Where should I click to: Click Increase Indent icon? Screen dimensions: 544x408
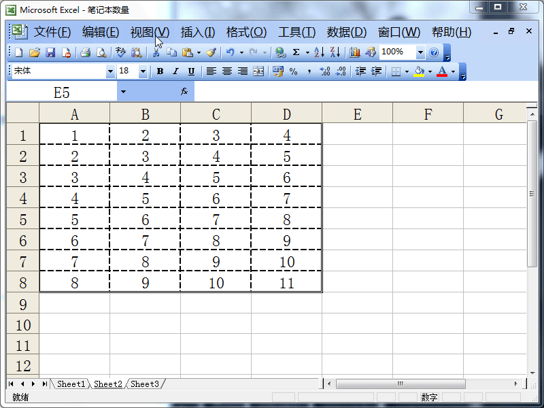[377, 71]
